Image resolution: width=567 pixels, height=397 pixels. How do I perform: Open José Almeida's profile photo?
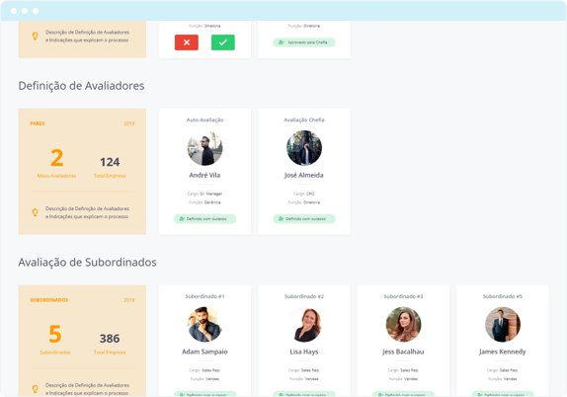point(304,148)
